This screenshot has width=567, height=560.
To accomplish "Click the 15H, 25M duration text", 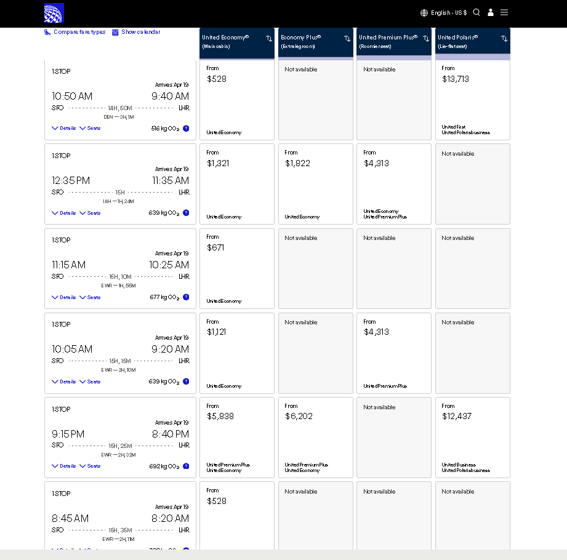I will pos(121,446).
